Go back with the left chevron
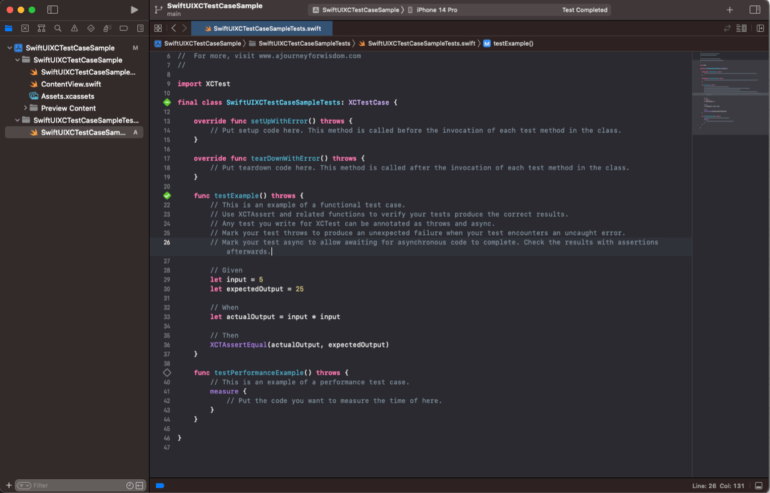 point(174,28)
